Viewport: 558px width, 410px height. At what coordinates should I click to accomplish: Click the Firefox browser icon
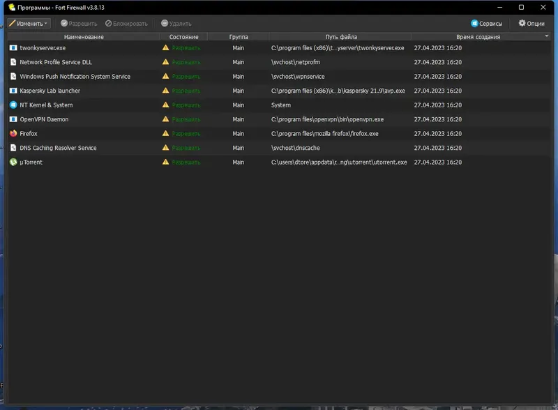tap(13, 133)
